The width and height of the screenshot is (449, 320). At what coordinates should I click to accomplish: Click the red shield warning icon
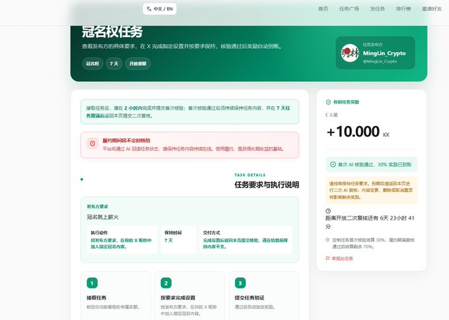(92, 143)
